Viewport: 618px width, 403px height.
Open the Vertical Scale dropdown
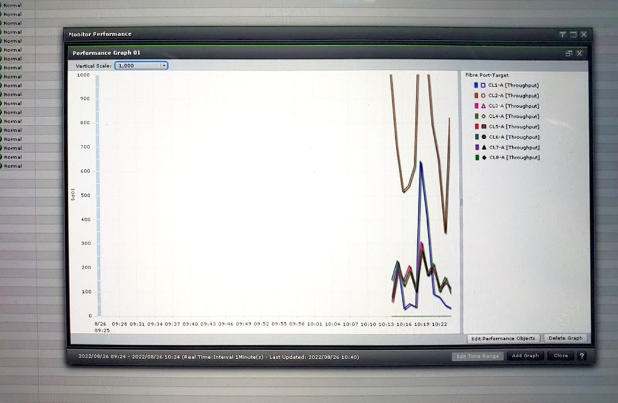[x=141, y=65]
